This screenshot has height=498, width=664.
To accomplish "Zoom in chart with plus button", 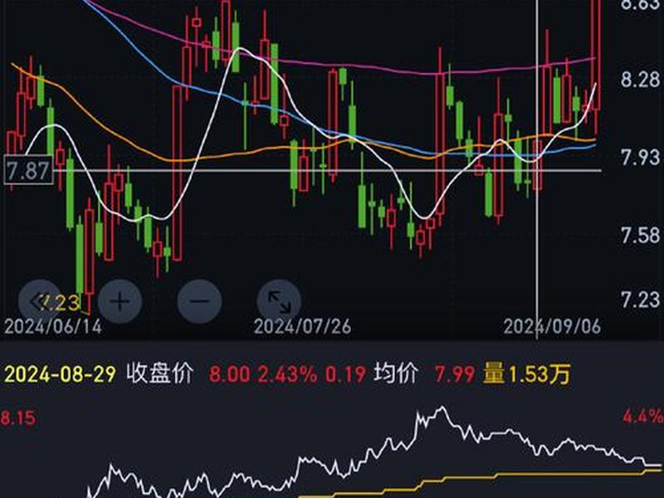I will (120, 301).
